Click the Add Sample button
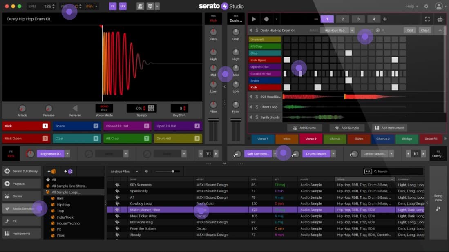The height and width of the screenshot is (252, 449). tap(347, 128)
